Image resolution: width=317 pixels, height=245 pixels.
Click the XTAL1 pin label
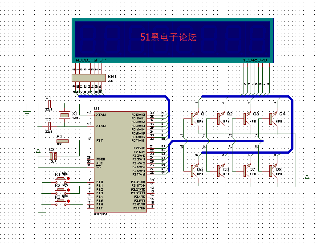101,115
